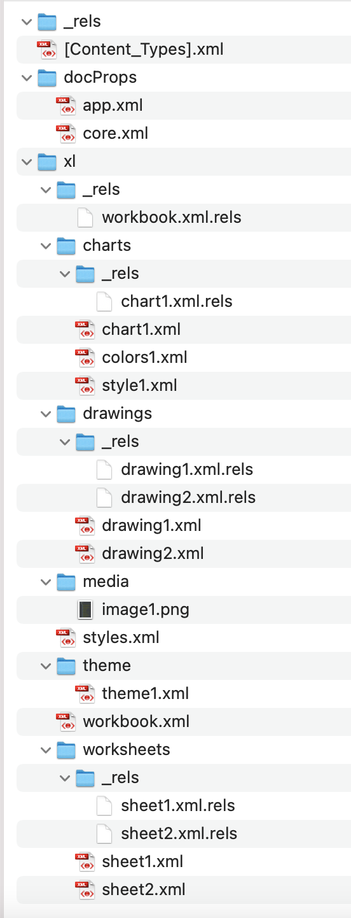Viewport: 351px width, 918px height.
Task: Collapse the worksheets folder chevron
Action: pos(45,750)
